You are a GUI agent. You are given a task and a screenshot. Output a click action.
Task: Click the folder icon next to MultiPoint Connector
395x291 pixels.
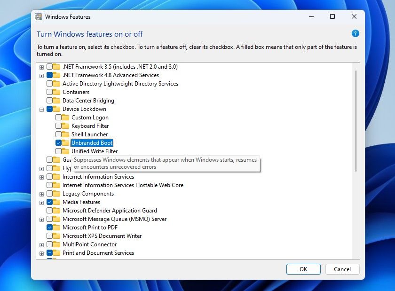click(57, 244)
